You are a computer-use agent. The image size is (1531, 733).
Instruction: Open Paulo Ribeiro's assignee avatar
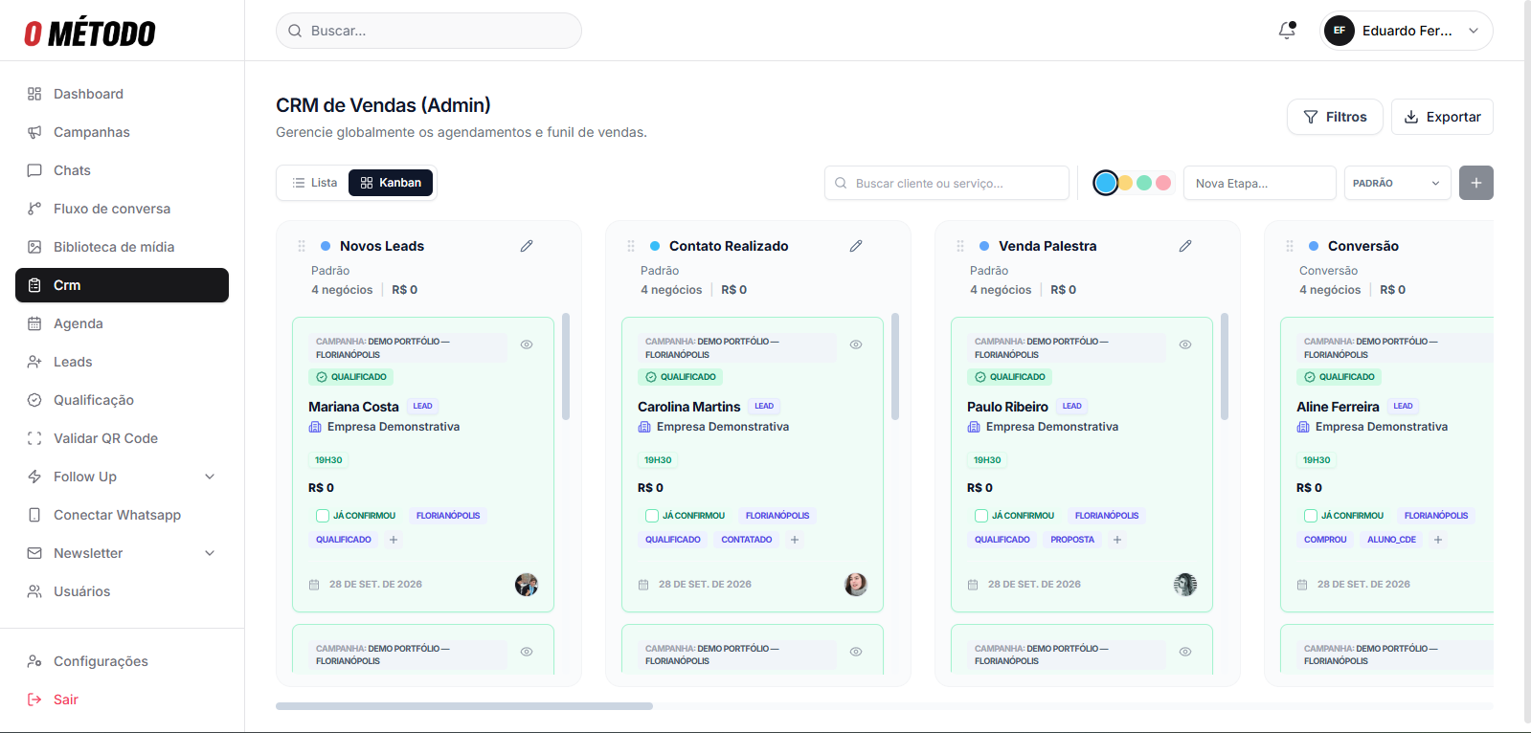coord(1185,585)
